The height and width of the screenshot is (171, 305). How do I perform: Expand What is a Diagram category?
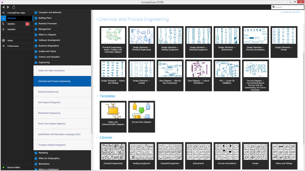(x=36, y=35)
